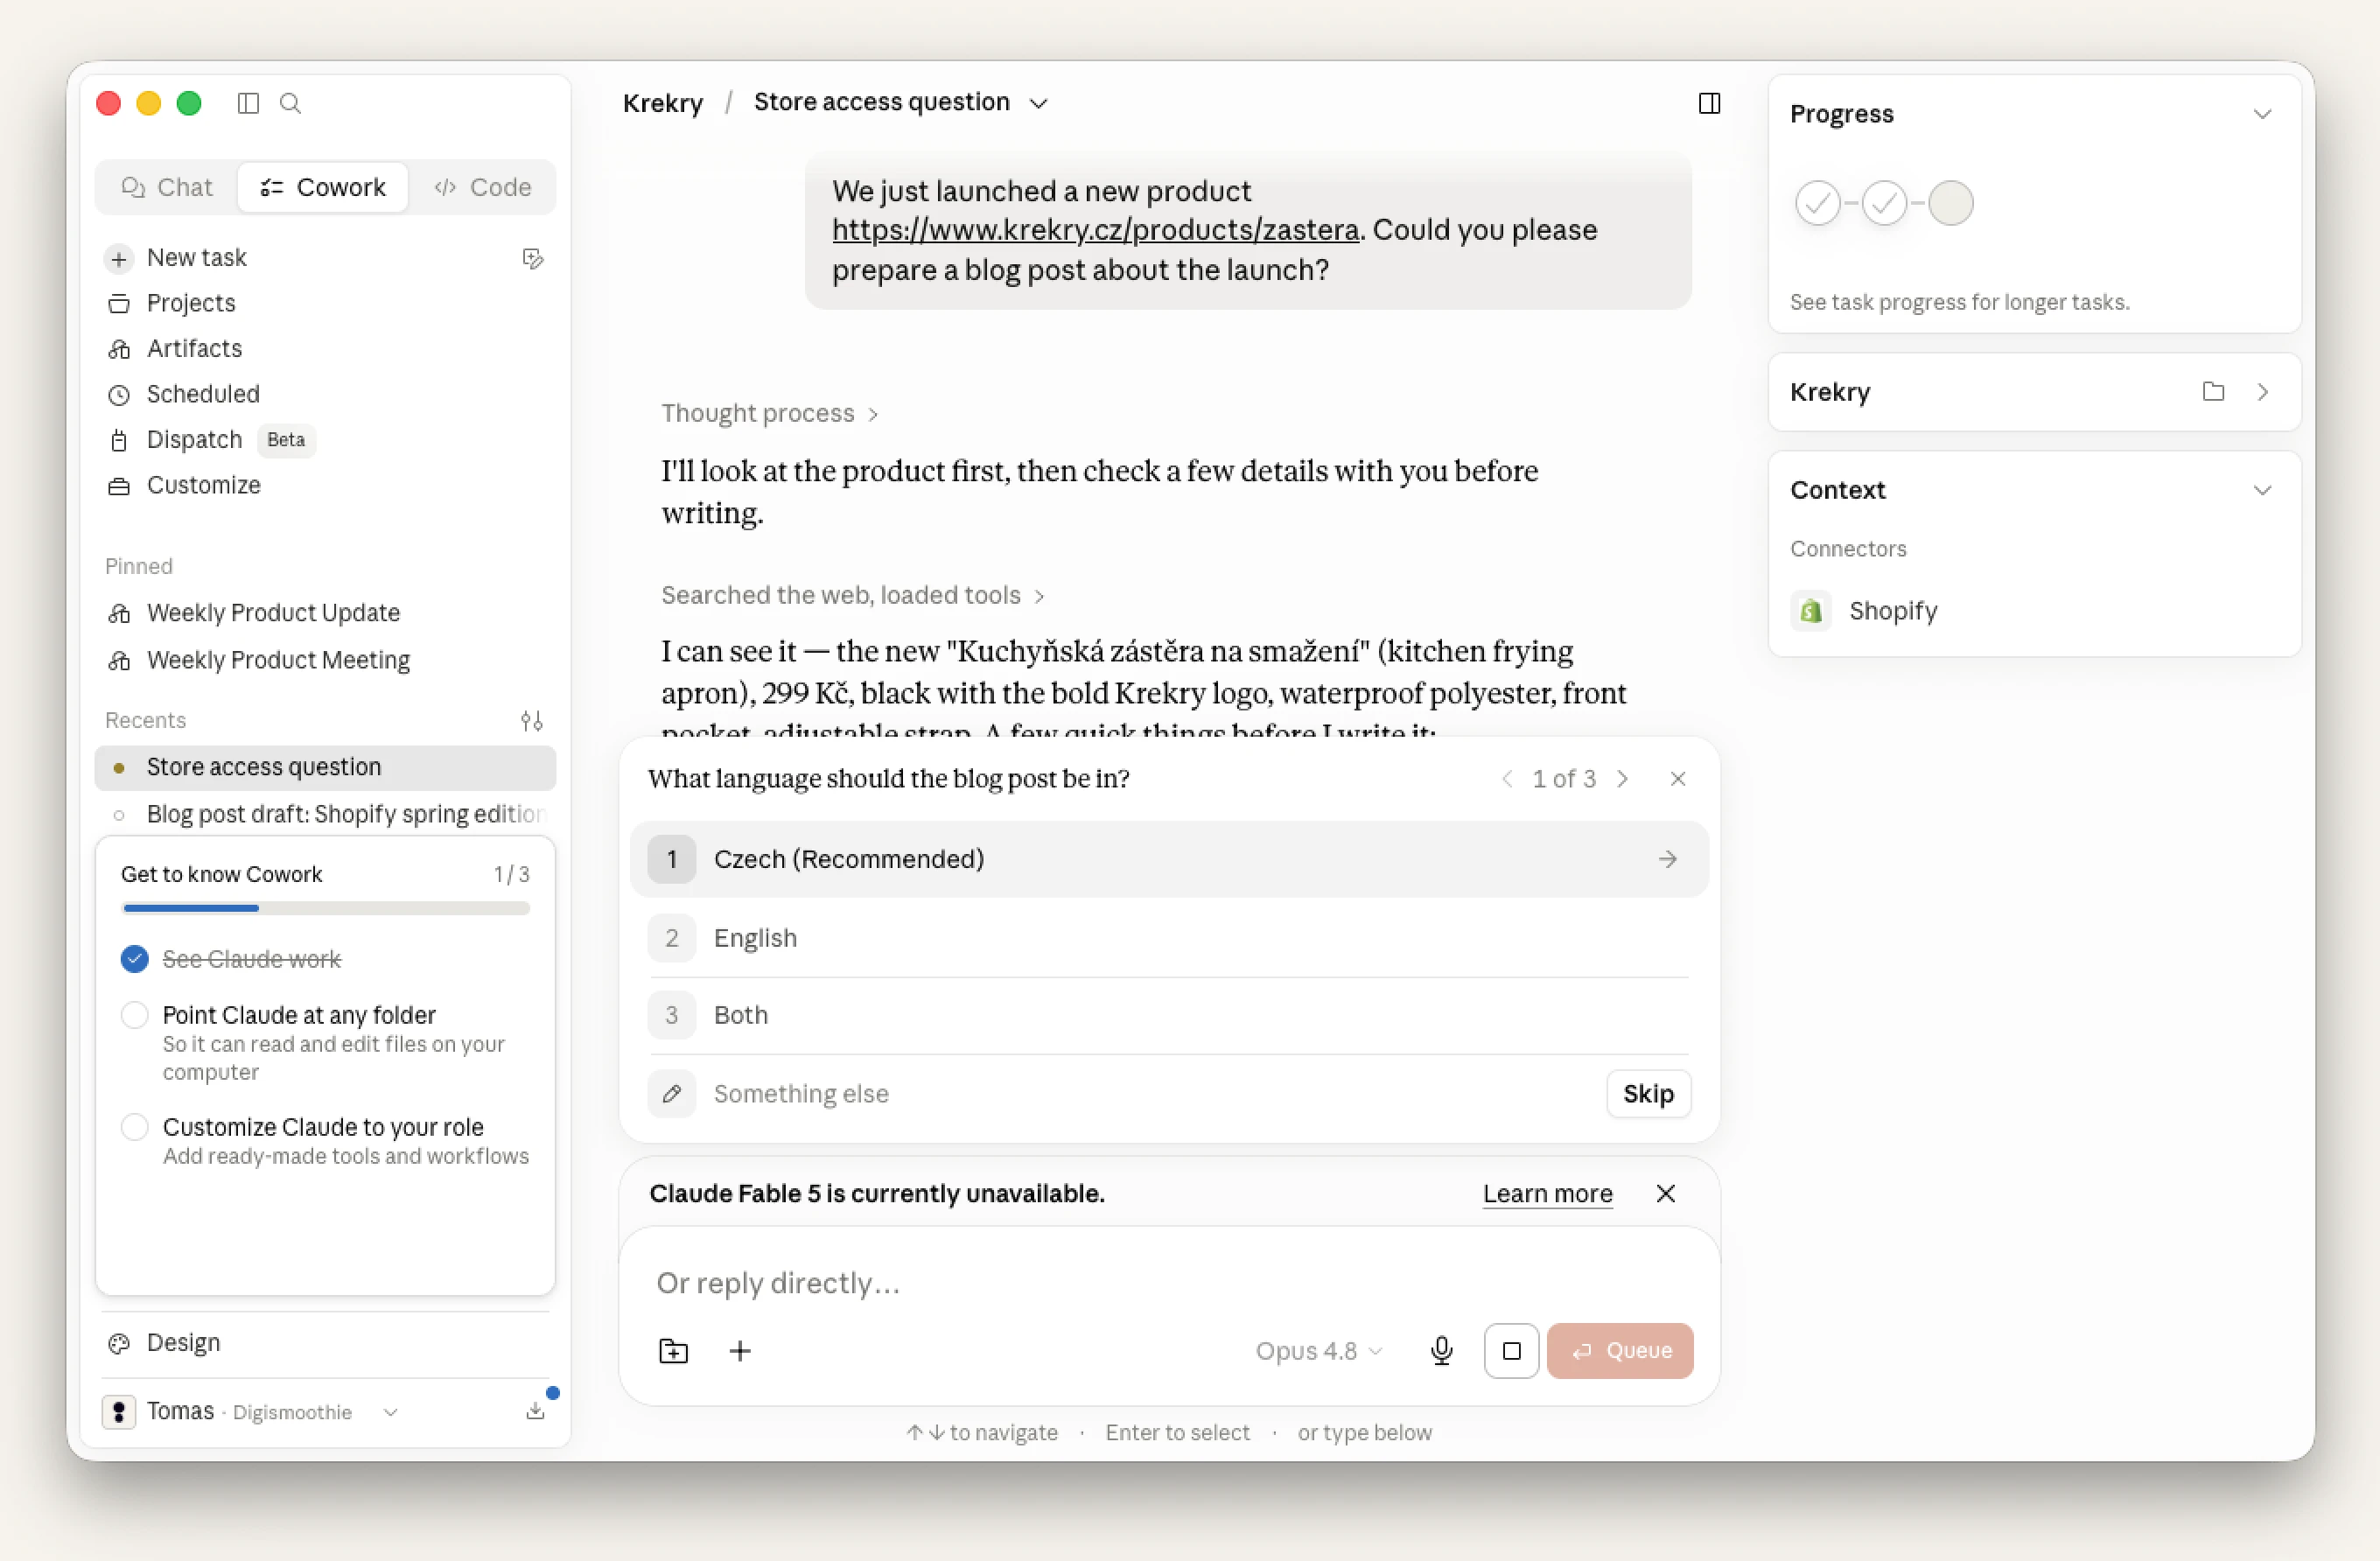Viewport: 2380px width, 1561px height.
Task: Open Projects in the sidebar
Action: click(191, 303)
